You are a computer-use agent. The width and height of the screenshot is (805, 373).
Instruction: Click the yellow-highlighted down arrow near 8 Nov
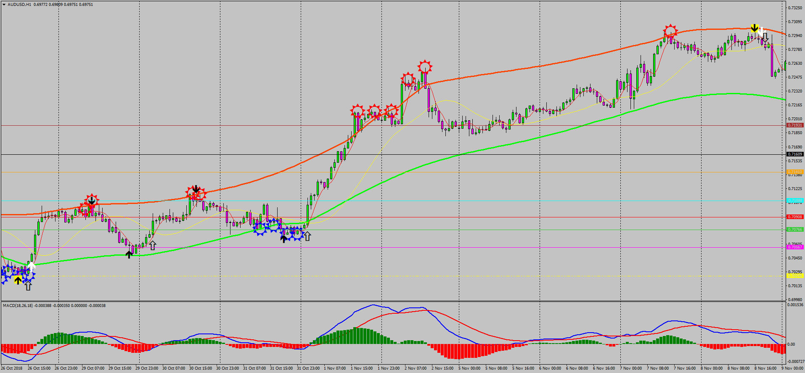755,28
